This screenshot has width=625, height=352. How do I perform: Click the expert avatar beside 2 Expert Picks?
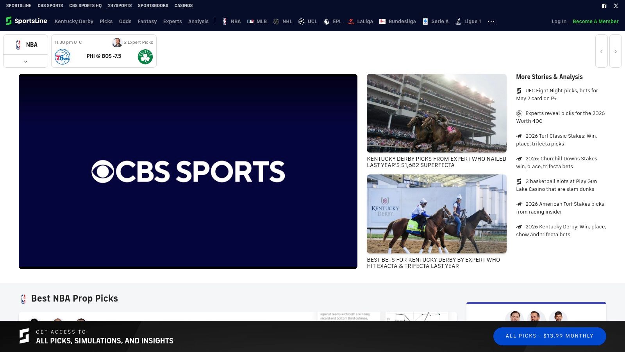coord(117,42)
